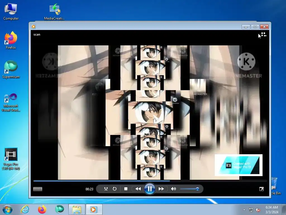Click the stop playback button
Viewport: 286px width, 215px height.
pyautogui.click(x=126, y=189)
